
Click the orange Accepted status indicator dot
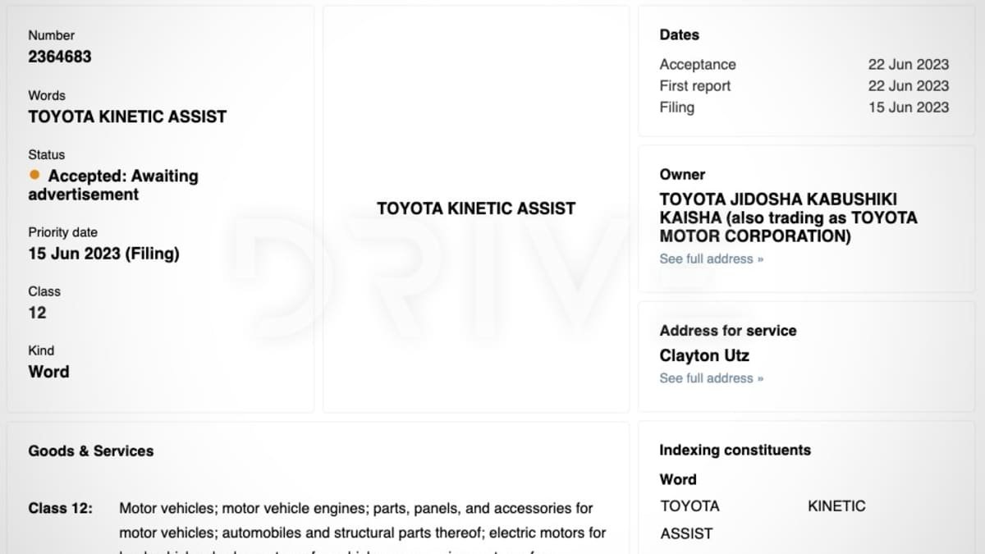(x=34, y=174)
